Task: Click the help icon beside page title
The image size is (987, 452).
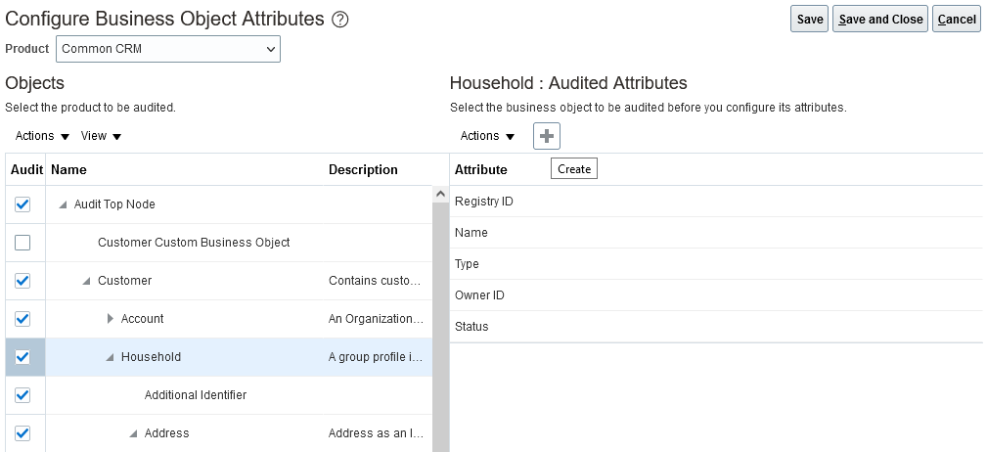Action: 340,20
